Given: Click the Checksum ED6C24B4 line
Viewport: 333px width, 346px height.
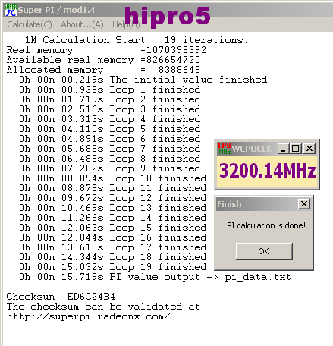Looking at the screenshot, I should (61, 297).
